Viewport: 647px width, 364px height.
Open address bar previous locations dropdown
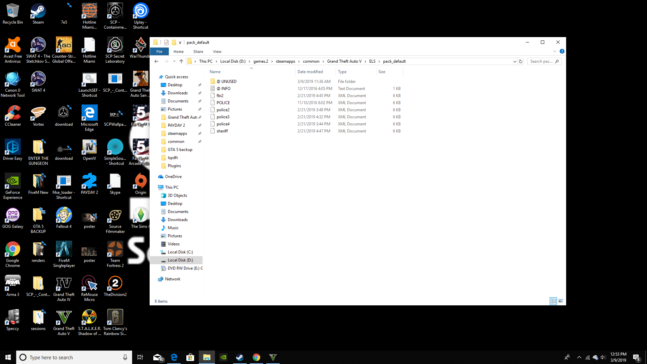tap(515, 61)
